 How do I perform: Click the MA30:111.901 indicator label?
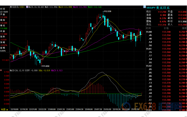[80, 7]
